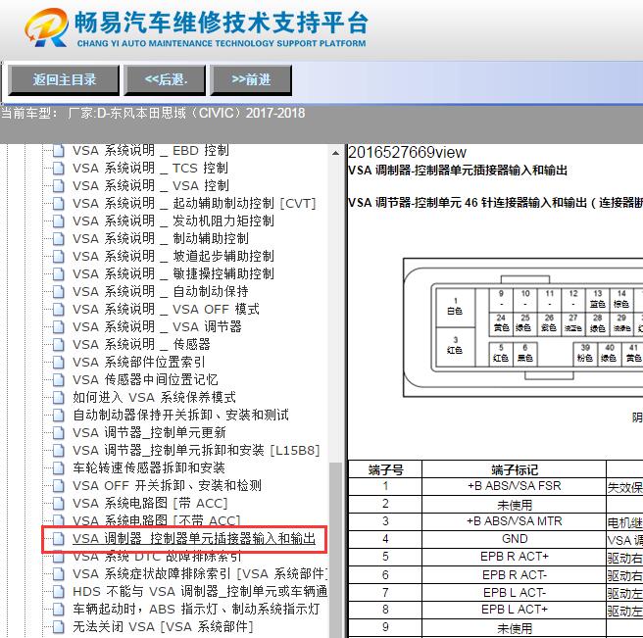The height and width of the screenshot is (638, 643).
Task: Click document icon beside VSA OFF 模式
Action: (59, 309)
